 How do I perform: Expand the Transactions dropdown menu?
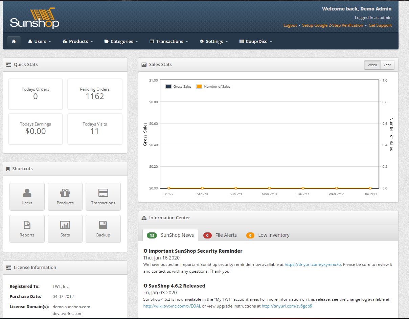coord(169,41)
